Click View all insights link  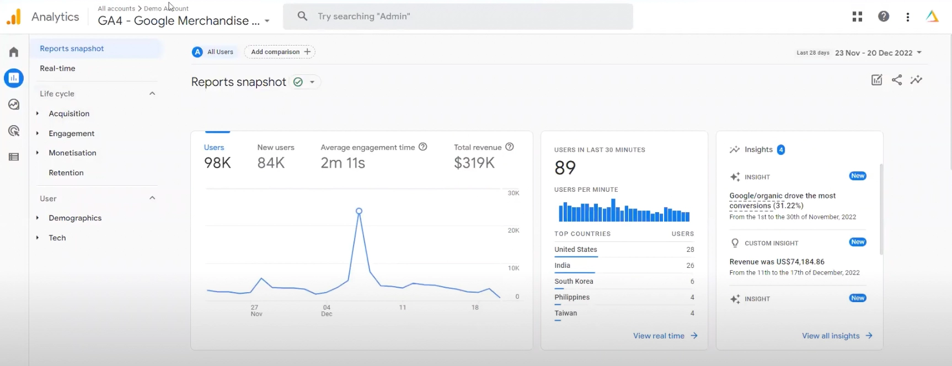(x=837, y=336)
